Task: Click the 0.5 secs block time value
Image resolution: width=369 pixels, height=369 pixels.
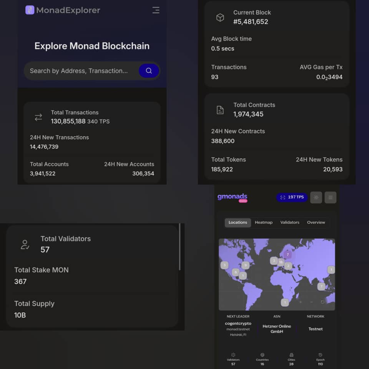Action: click(223, 48)
